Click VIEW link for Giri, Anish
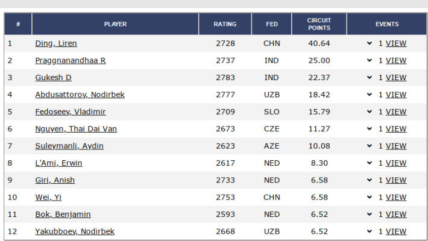Viewport: 428px width, 241px height. click(x=396, y=180)
